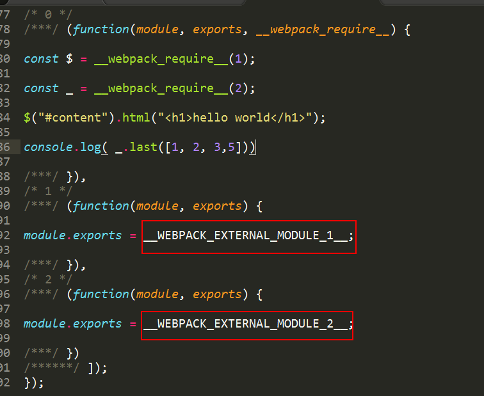Click the __WEBPACK_EXTERNAL_MODULE_2__ identifier

246,324
